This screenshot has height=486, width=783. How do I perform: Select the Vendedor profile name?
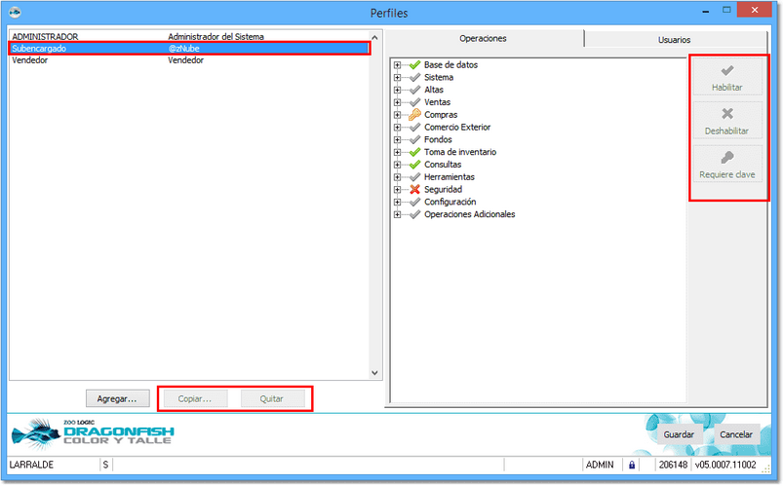coord(30,60)
